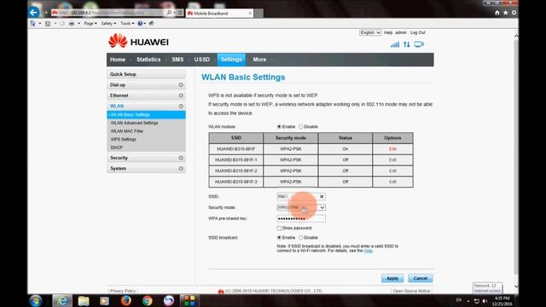Open WLAN Advanced Settings
The height and width of the screenshot is (307, 546).
click(135, 123)
